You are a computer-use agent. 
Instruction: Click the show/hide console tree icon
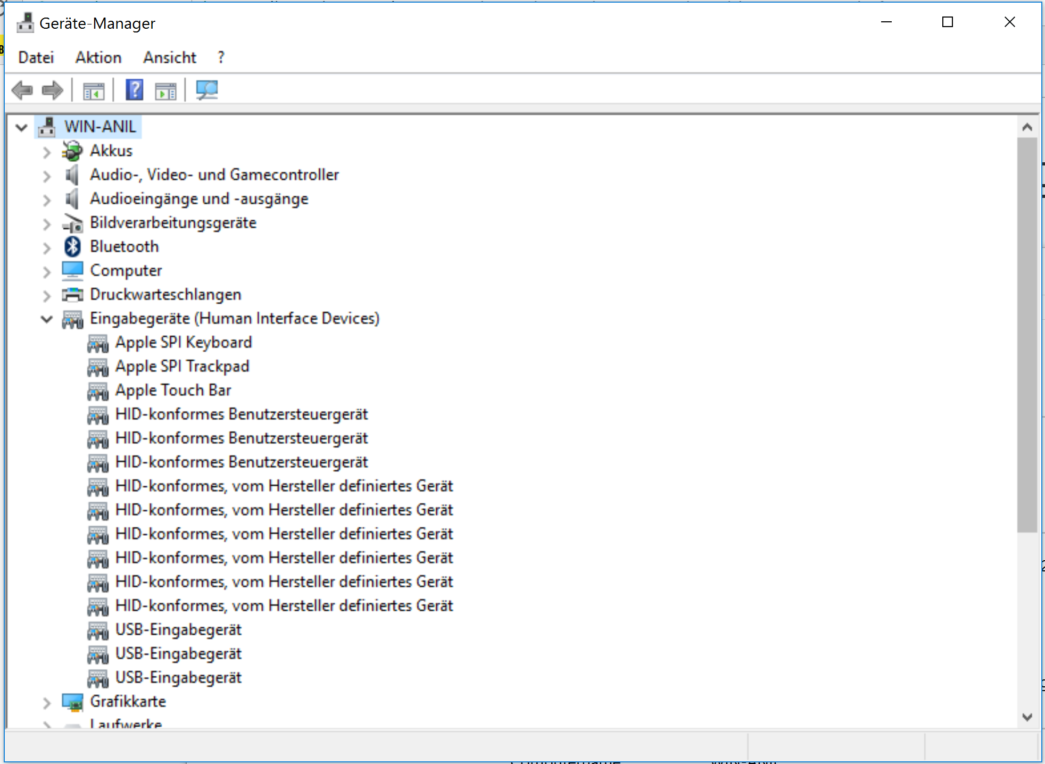(x=94, y=92)
